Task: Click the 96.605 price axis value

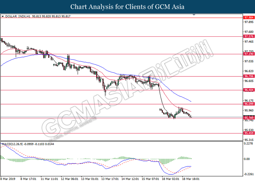Action: pyautogui.click(x=249, y=81)
